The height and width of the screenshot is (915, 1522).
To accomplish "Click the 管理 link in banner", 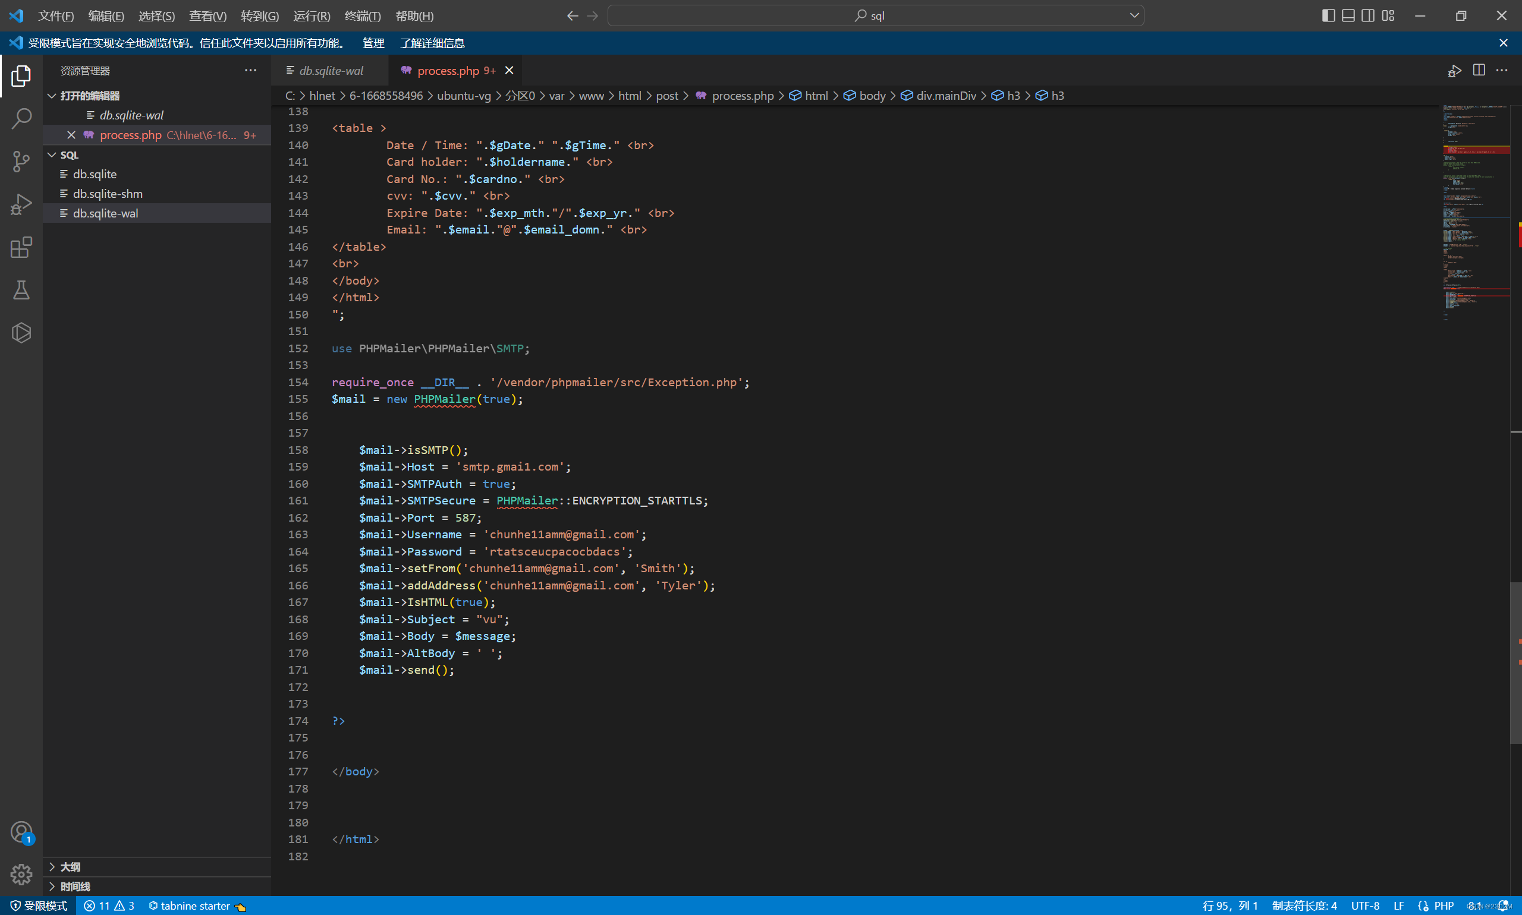I will (373, 43).
